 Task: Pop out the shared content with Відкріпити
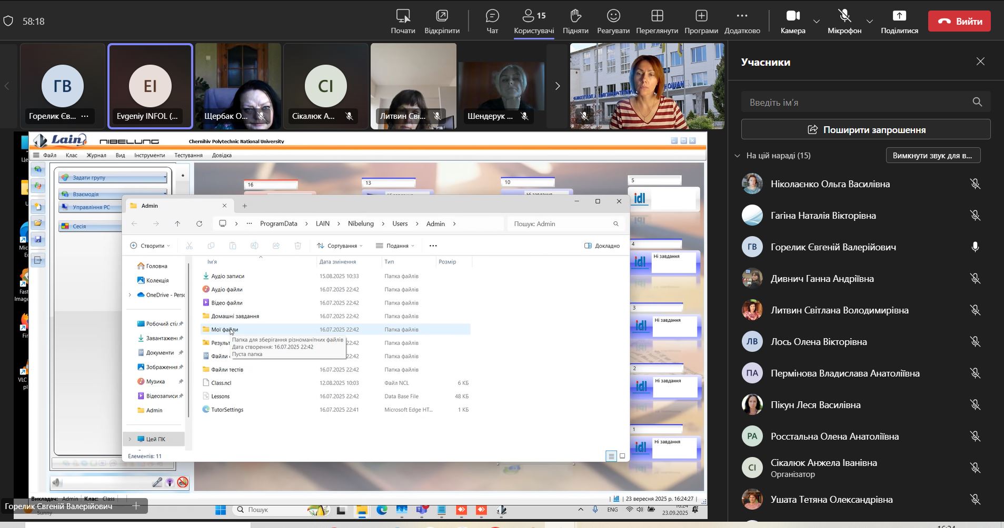[442, 16]
